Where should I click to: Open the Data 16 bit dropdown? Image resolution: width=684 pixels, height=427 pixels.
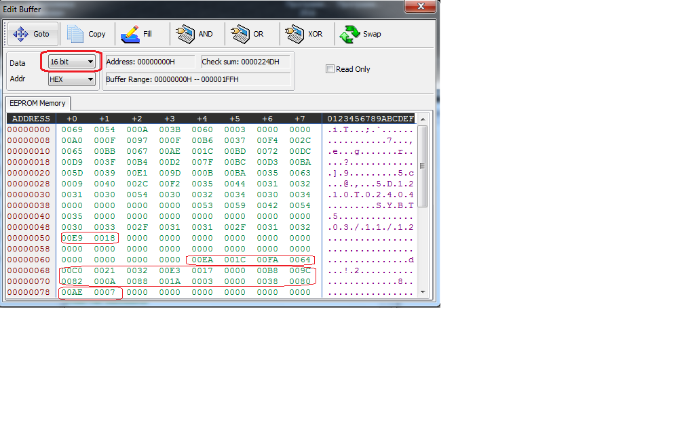pyautogui.click(x=90, y=62)
